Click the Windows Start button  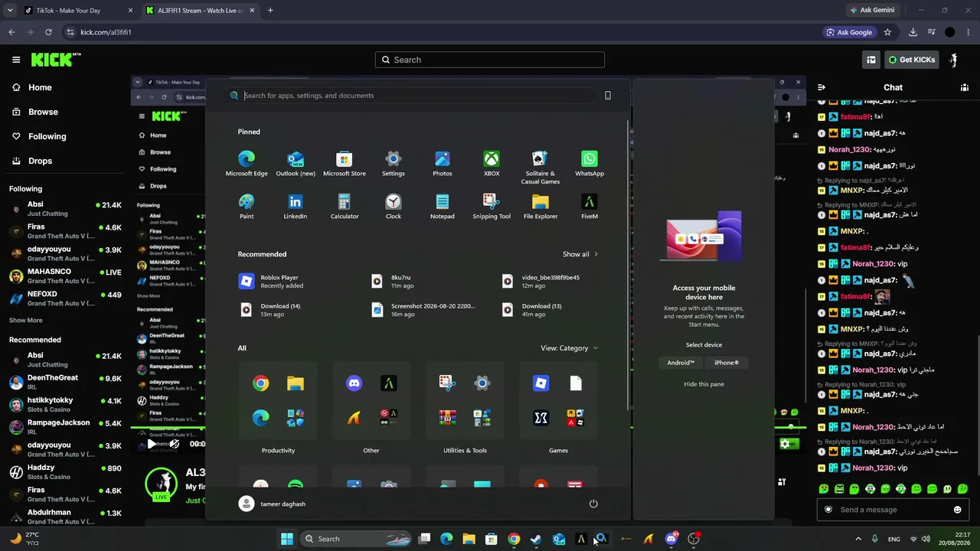(287, 539)
